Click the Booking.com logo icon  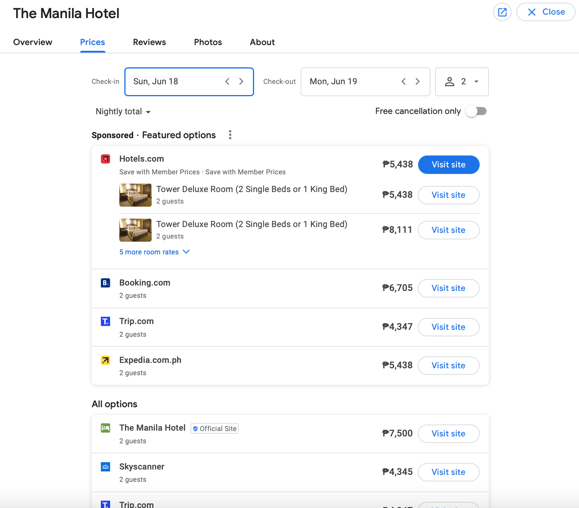point(105,283)
